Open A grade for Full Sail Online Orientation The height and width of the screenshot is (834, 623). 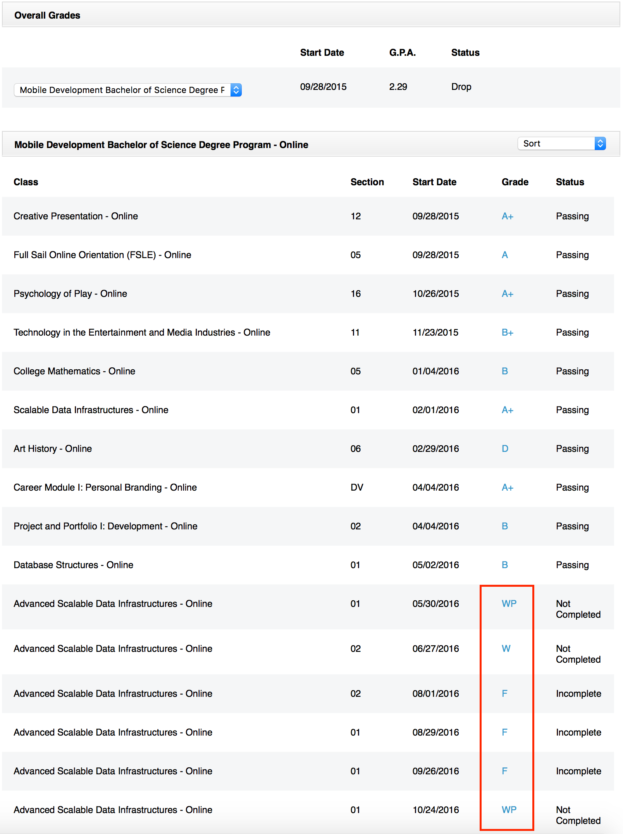[505, 255]
